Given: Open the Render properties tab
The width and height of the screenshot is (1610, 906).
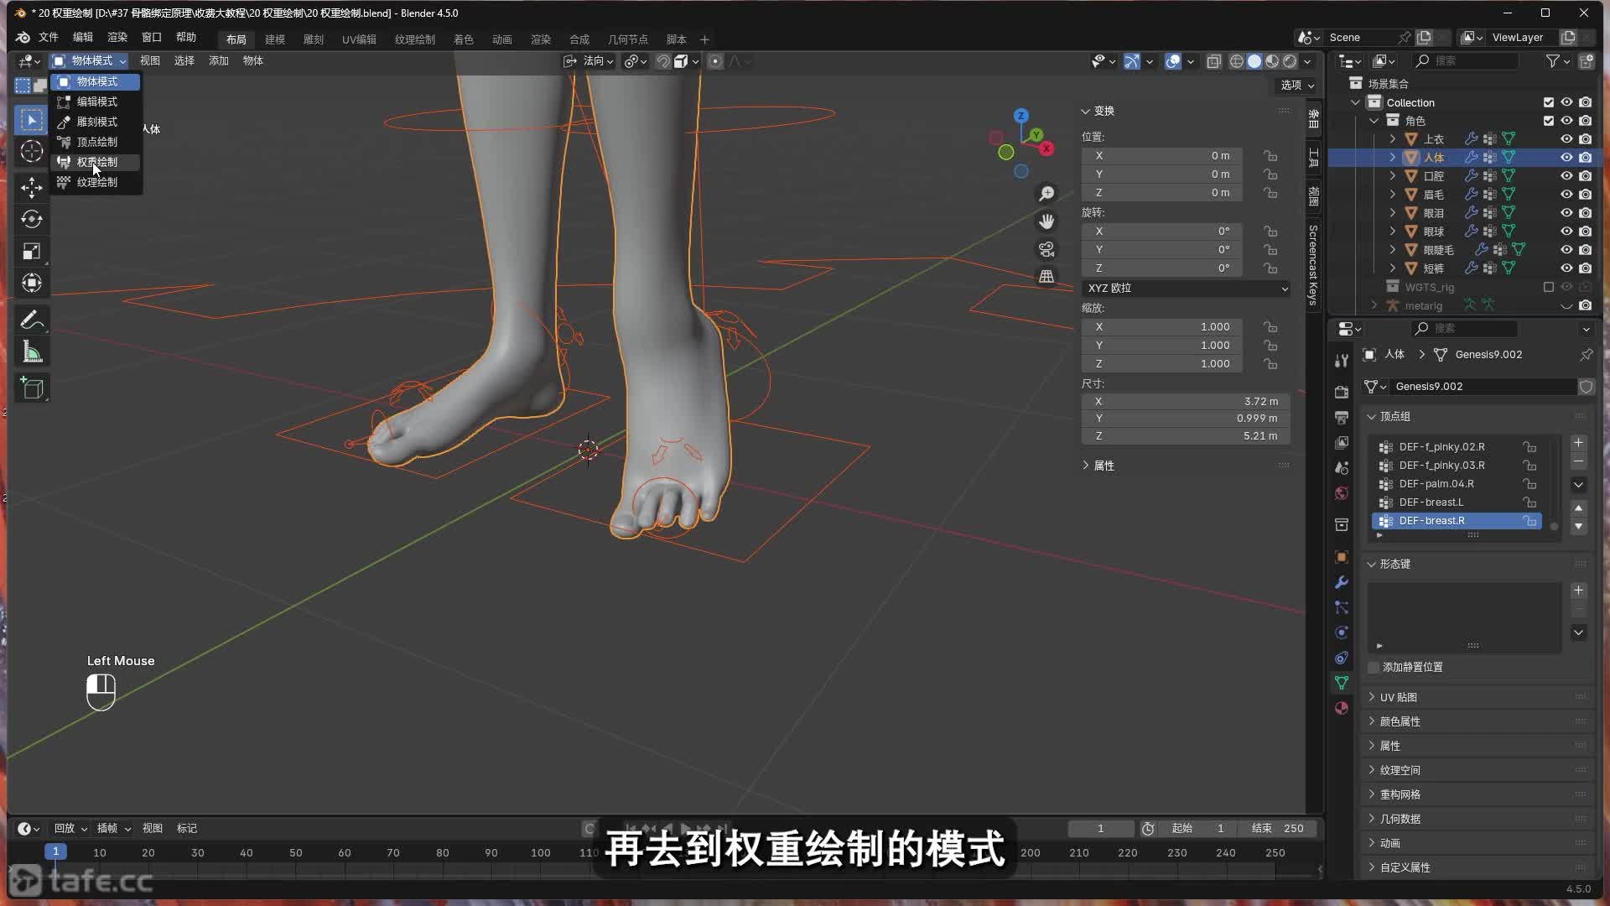Looking at the screenshot, I should point(1342,392).
